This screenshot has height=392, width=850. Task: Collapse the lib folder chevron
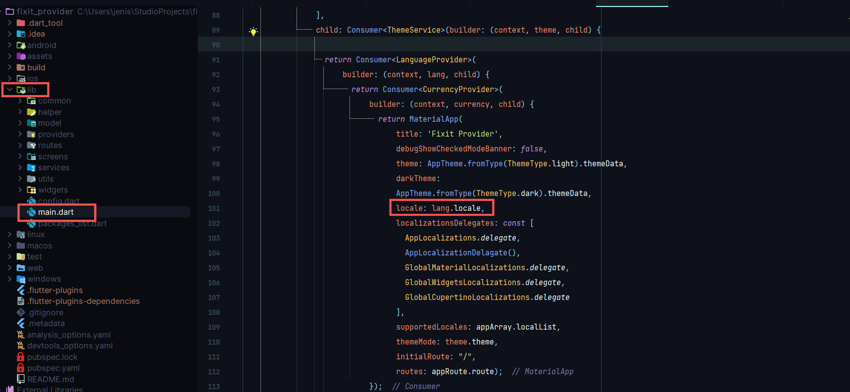(9, 90)
